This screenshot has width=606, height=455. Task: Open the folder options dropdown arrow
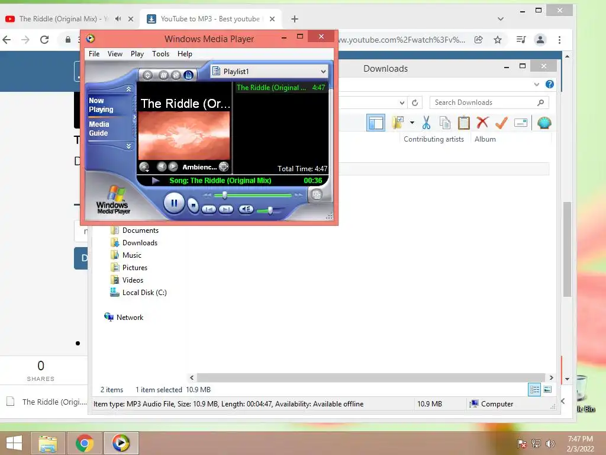[412, 123]
